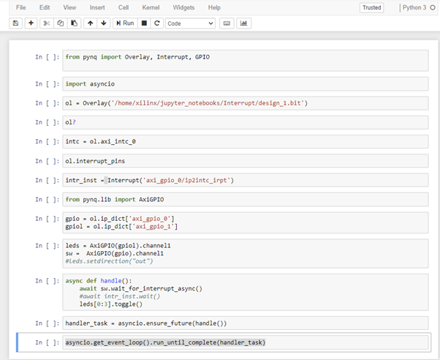Select the intr_inst Interrupt cell
This screenshot has width=440, height=360.
(x=246, y=180)
